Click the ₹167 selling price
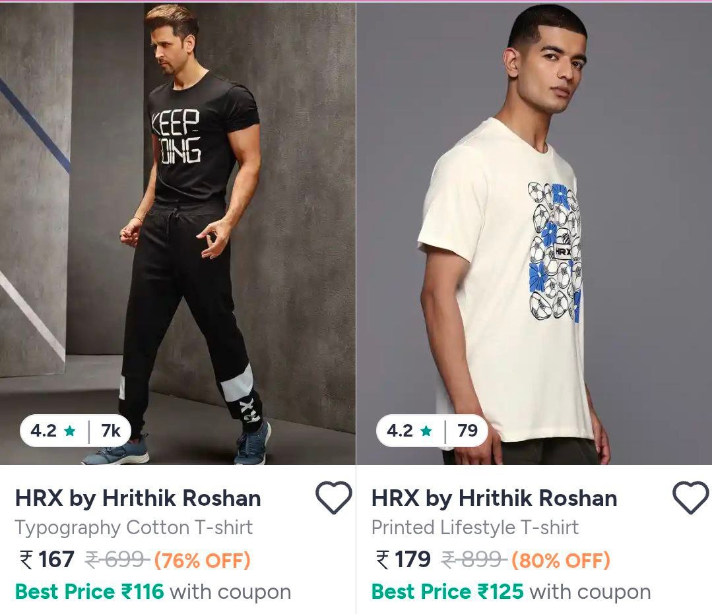This screenshot has height=614, width=712. [x=48, y=560]
